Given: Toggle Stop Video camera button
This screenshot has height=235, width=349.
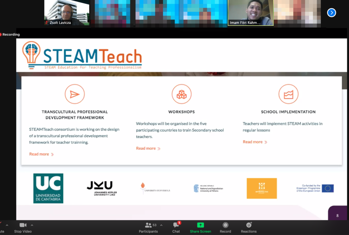Looking at the screenshot, I should tap(23, 225).
